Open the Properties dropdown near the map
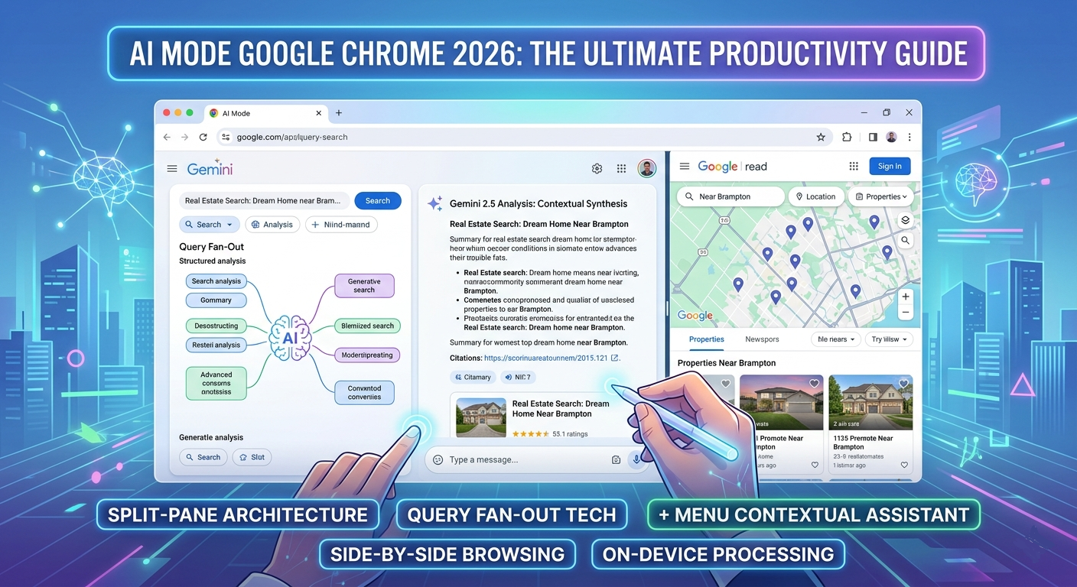Viewport: 1077px width, 587px height. 880,196
